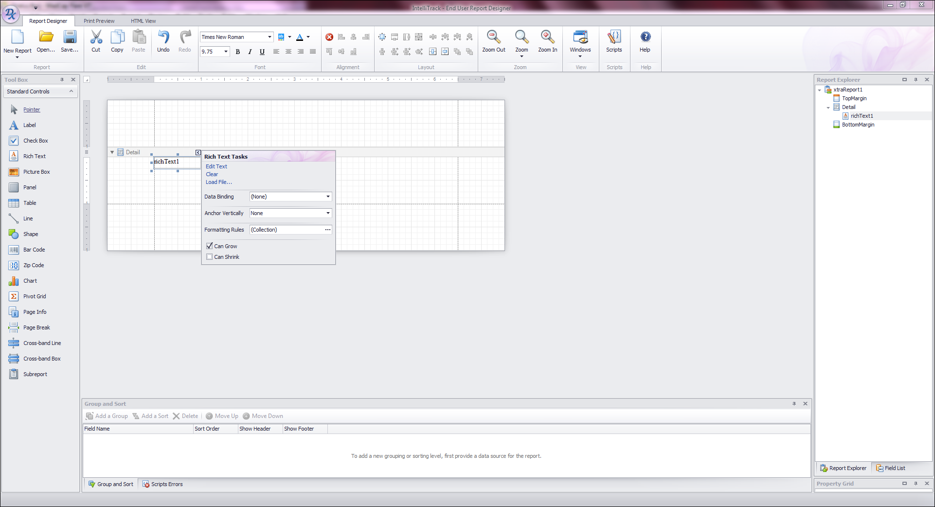935x507 pixels.
Task: Open the Data Binding dropdown
Action: click(x=328, y=197)
